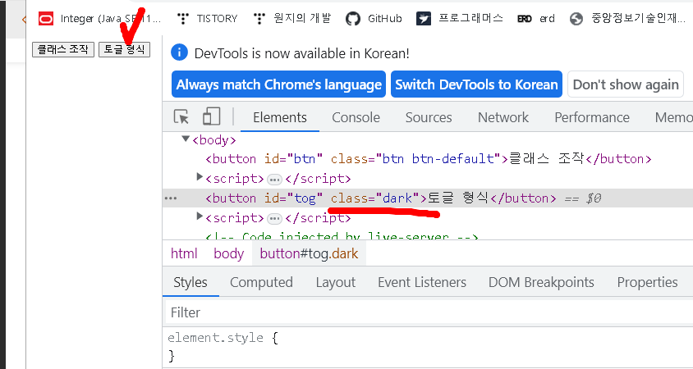
Task: Open the Properties pane tab
Action: [x=647, y=282]
